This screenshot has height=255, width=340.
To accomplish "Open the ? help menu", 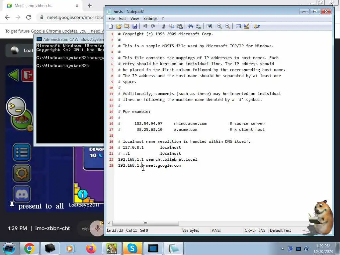I will [x=163, y=19].
